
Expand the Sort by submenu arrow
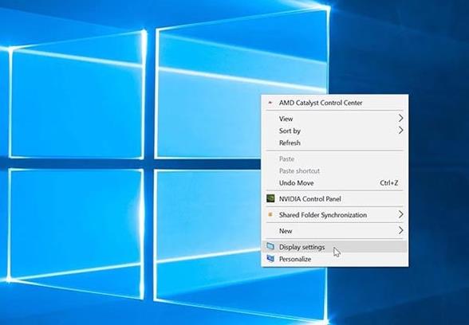point(400,131)
